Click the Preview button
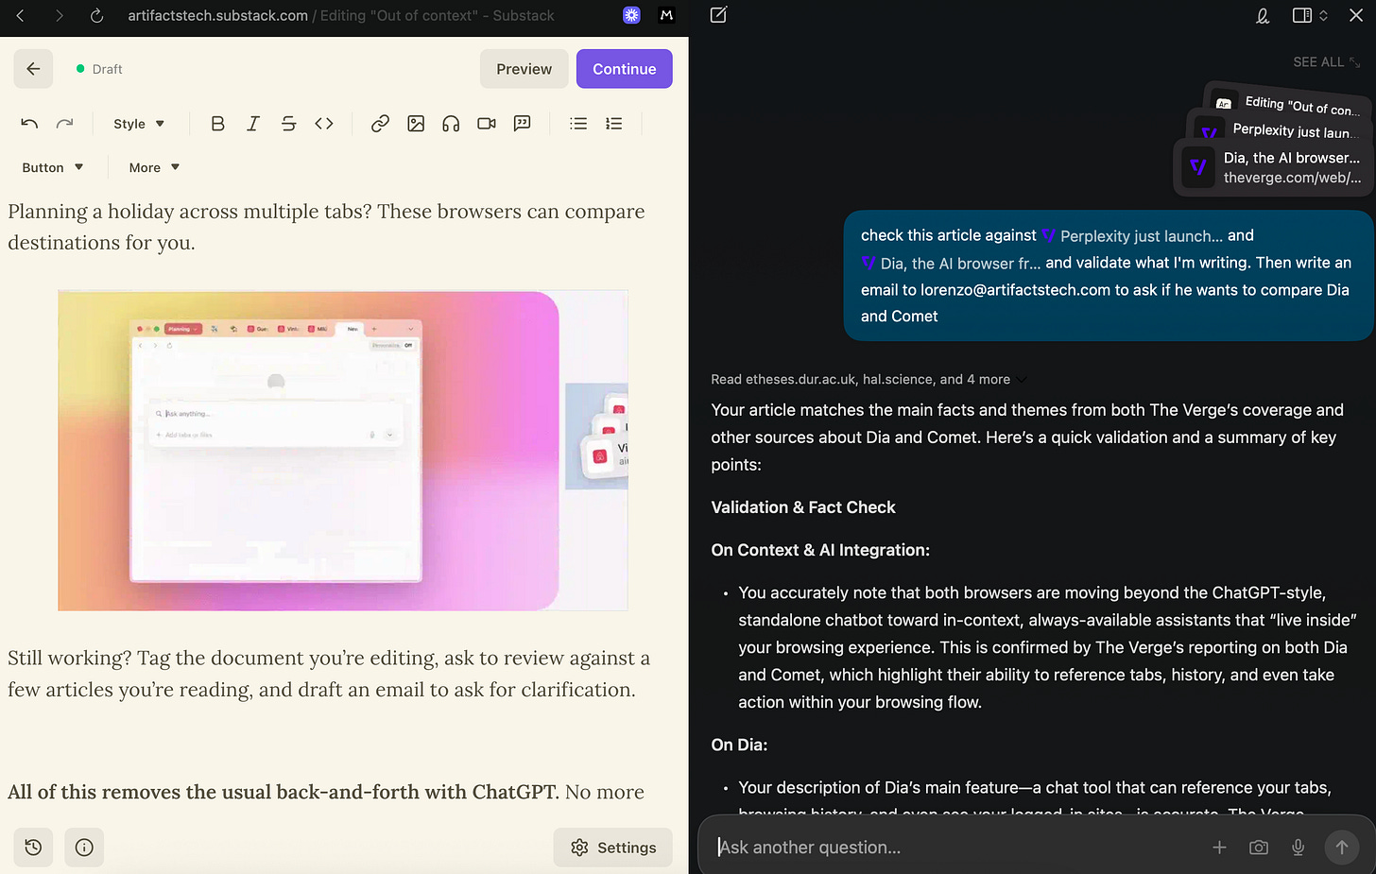 pos(525,69)
